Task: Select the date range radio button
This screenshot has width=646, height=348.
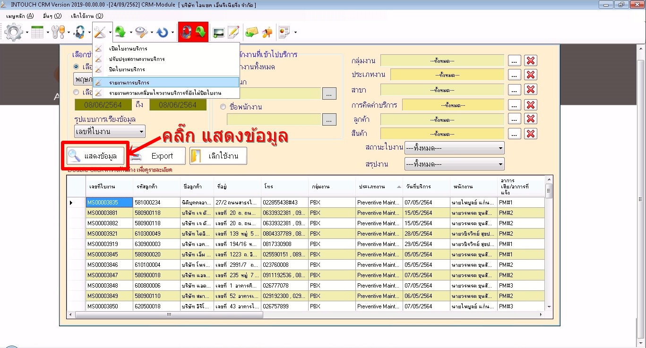Action: point(76,93)
